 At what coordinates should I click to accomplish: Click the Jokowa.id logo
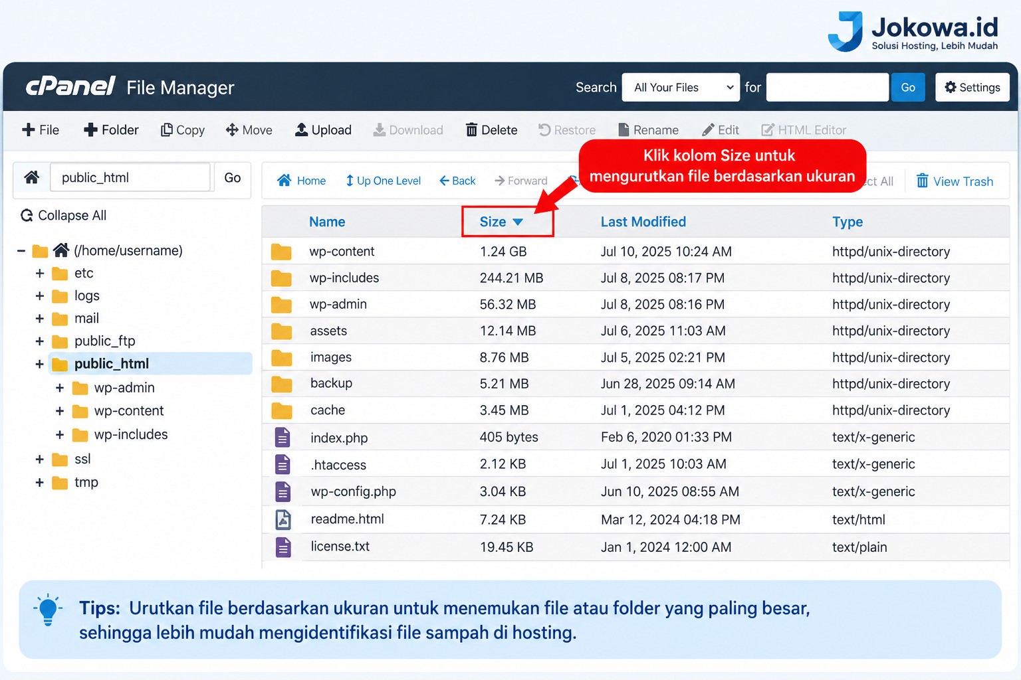(913, 31)
